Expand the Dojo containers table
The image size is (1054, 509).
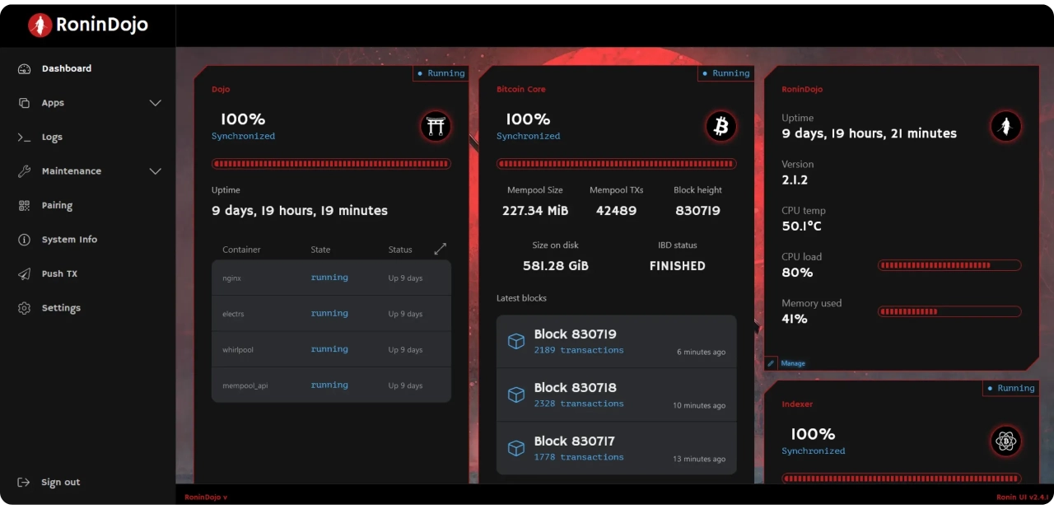point(441,249)
